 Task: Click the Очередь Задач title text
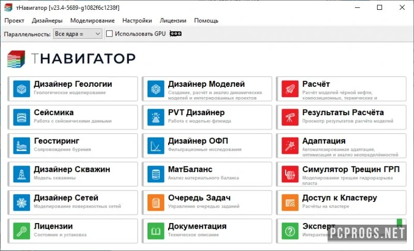click(x=199, y=198)
